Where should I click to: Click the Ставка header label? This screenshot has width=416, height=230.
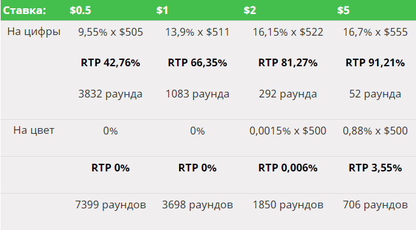click(24, 10)
